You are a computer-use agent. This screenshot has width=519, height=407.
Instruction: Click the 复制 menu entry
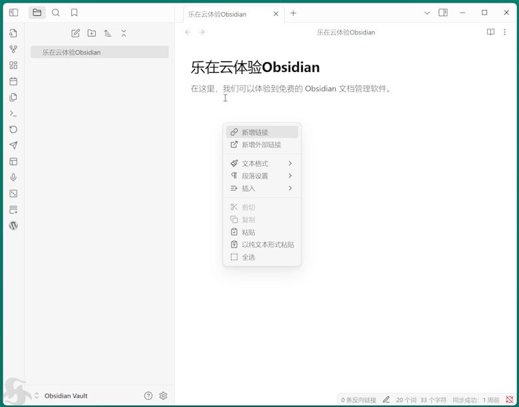262,219
